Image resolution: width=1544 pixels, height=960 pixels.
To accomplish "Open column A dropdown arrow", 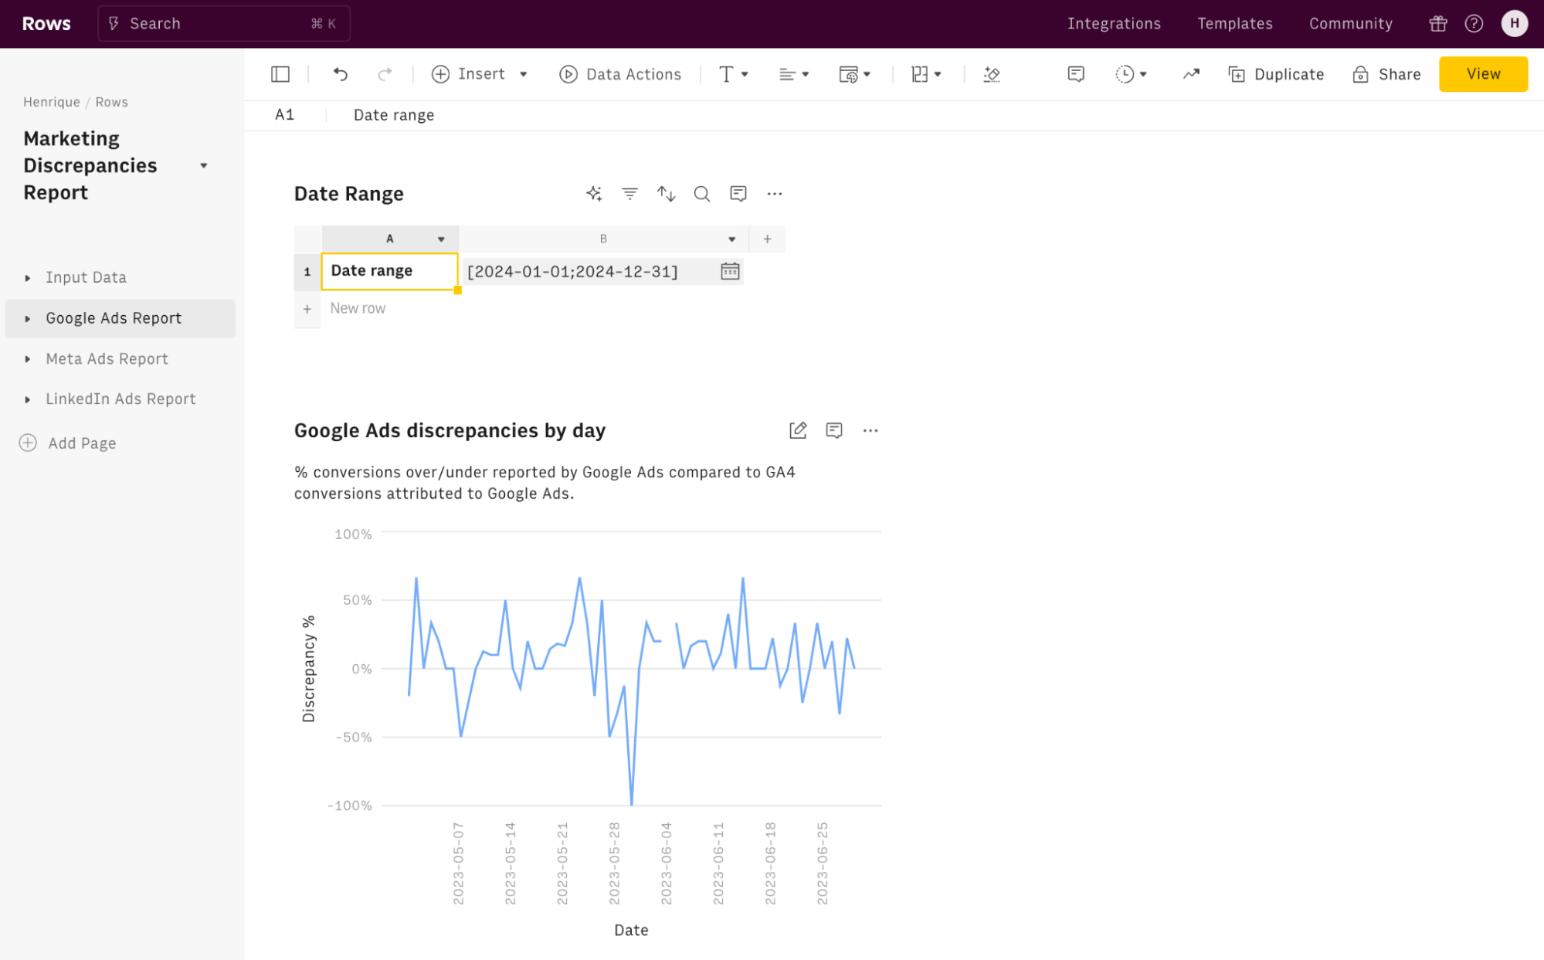I will click(x=441, y=239).
